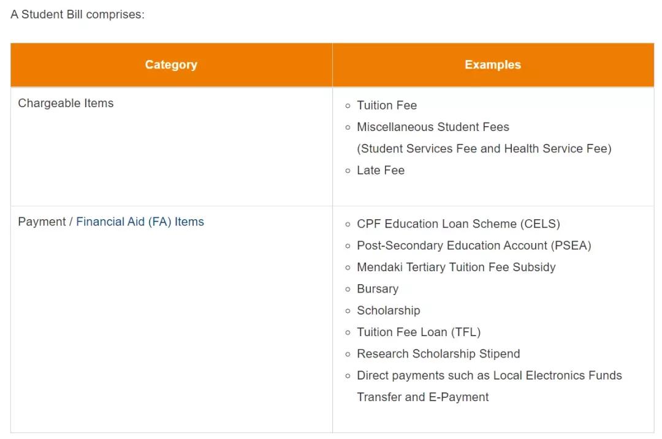662x439 pixels.
Task: Click the Miscellaneous Student Fees item
Action: click(433, 127)
